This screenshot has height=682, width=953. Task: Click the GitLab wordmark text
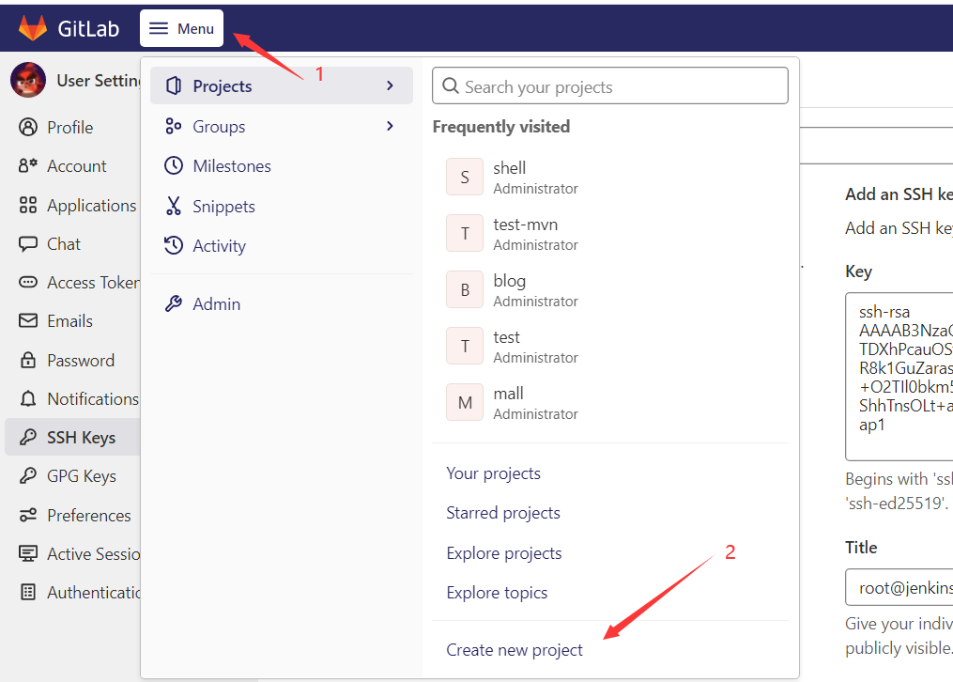(88, 28)
